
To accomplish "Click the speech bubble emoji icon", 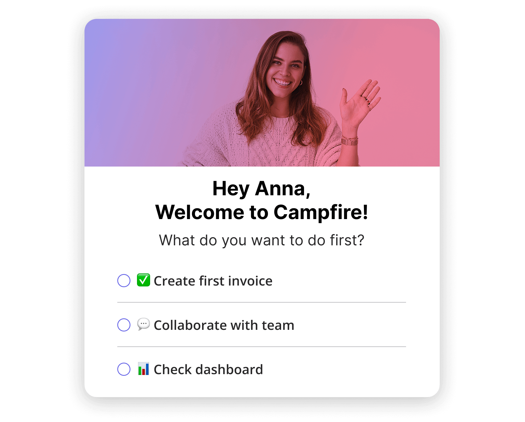I will [144, 324].
